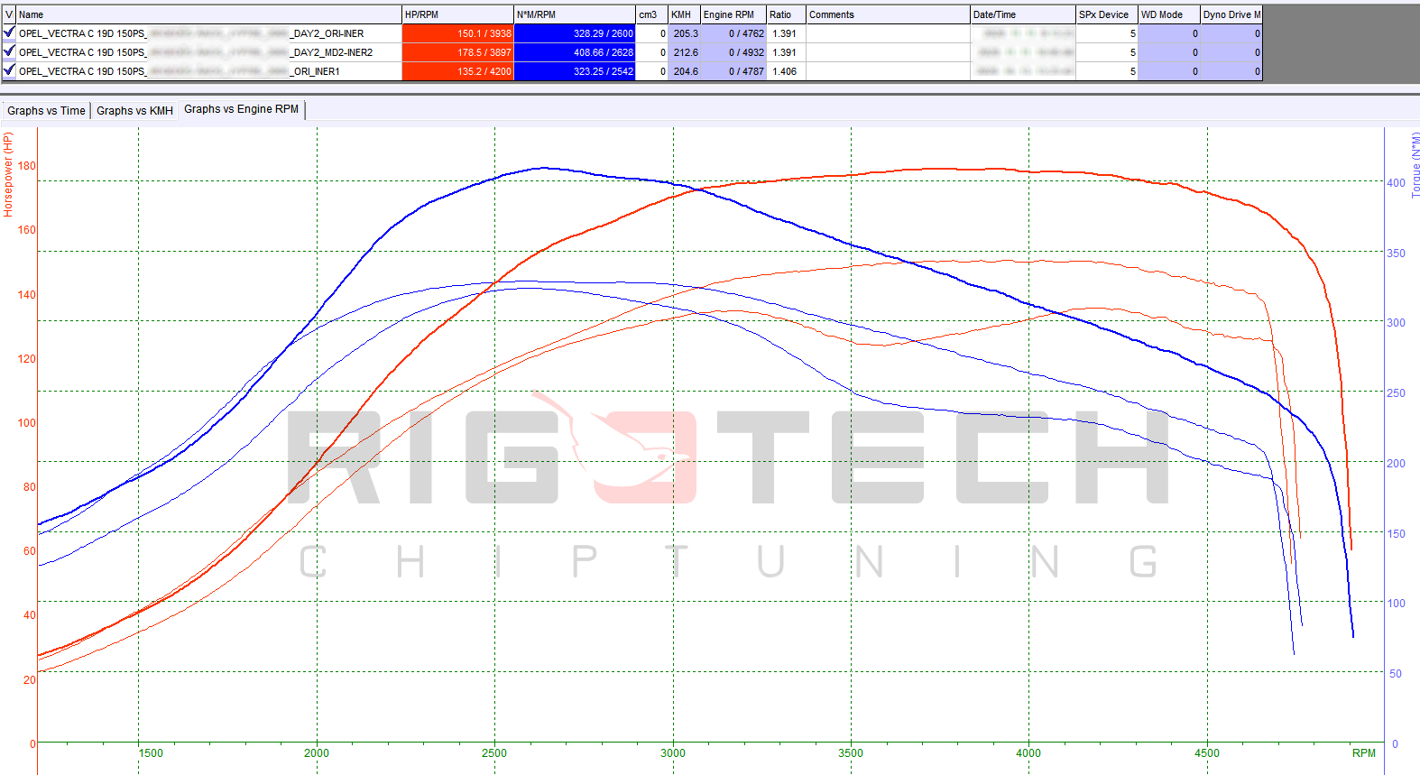Click the Ratio value 1.406
1420x775 pixels.
786,71
